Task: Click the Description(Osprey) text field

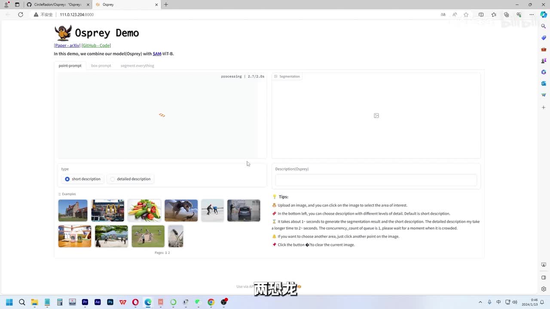Action: [x=376, y=180]
